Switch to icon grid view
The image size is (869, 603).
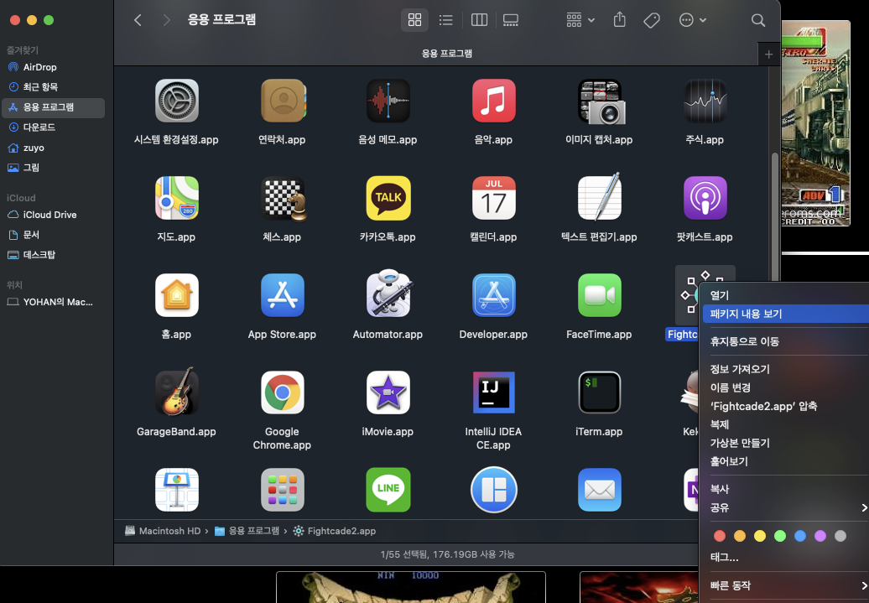(x=414, y=20)
